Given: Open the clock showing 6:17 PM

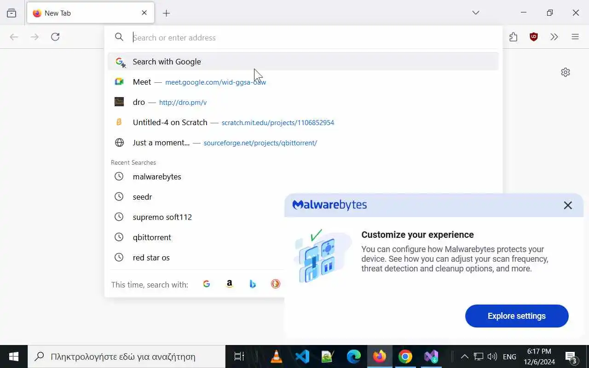Looking at the screenshot, I should pyautogui.click(x=539, y=356).
